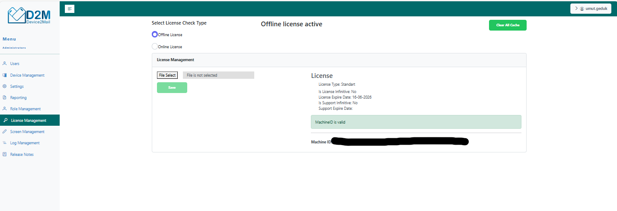Click the Reporting document icon

(4, 98)
